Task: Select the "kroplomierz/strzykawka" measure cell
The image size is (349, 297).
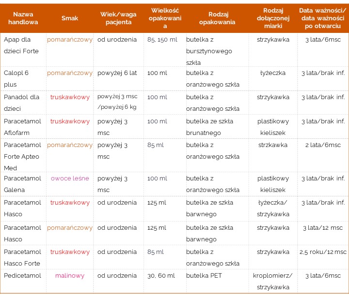Action: [273, 282]
